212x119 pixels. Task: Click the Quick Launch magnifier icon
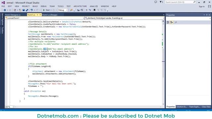pyautogui.click(x=194, y=2)
